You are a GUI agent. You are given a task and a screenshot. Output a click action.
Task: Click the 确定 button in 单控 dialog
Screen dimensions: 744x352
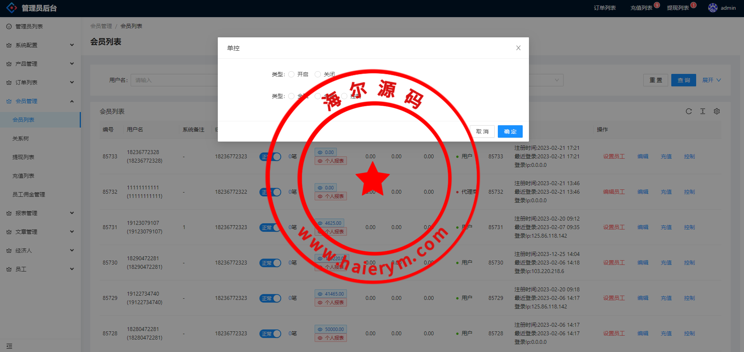510,131
